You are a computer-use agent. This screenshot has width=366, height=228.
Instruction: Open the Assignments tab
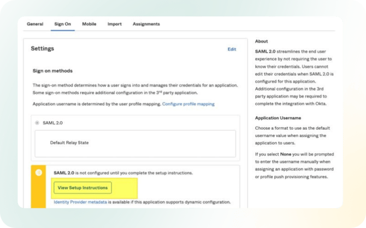(x=146, y=24)
